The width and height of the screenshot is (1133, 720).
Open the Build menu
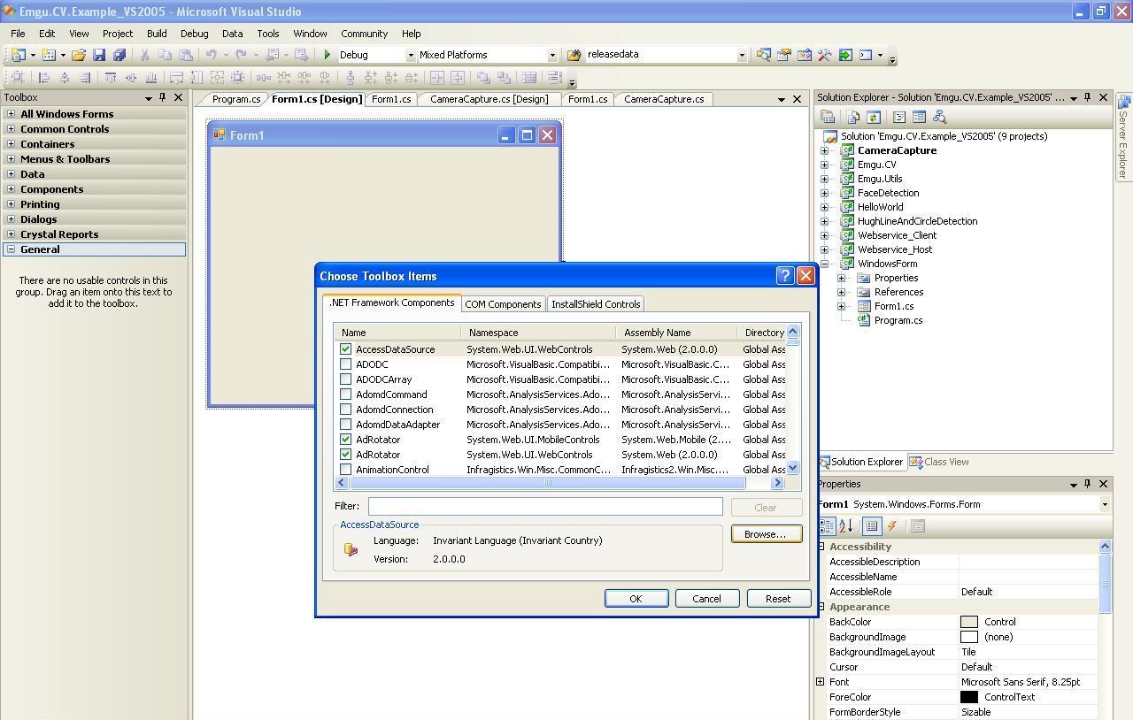[x=157, y=34]
